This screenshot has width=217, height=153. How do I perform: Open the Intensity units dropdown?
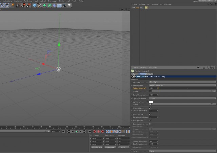pyautogui.click(x=182, y=85)
